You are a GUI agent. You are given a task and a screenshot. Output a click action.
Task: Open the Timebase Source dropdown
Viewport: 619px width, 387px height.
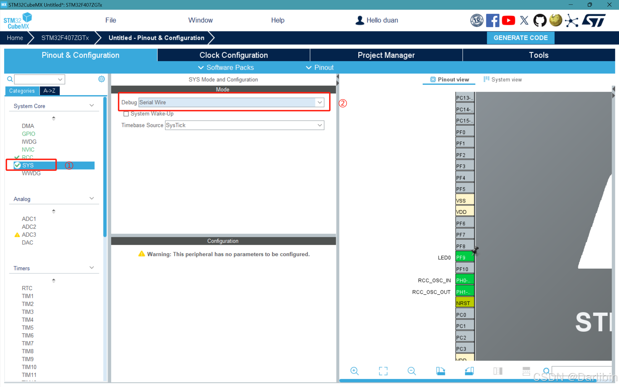tap(320, 125)
